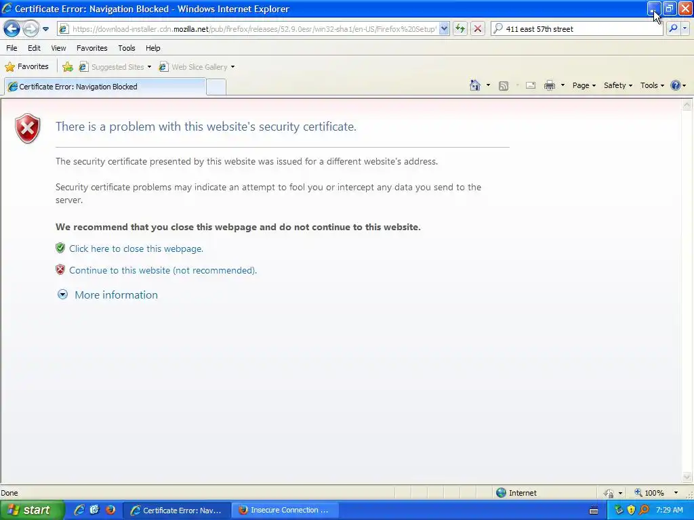Switch to Certificate Error taskbar button
This screenshot has width=694, height=520.
(x=176, y=511)
